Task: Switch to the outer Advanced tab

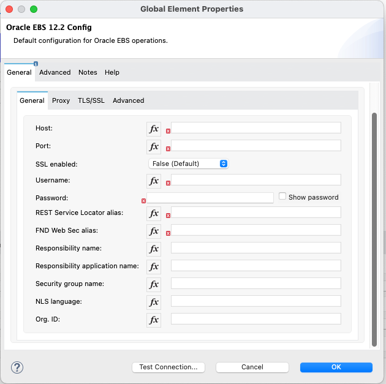Action: pos(55,72)
